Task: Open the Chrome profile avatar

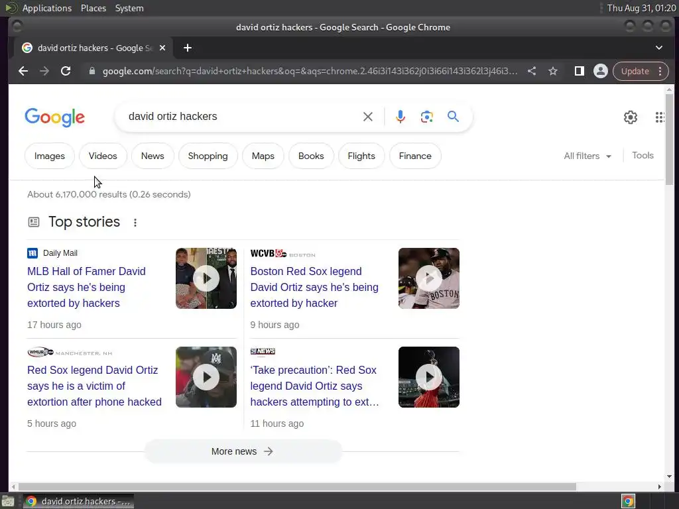Action: (x=600, y=71)
